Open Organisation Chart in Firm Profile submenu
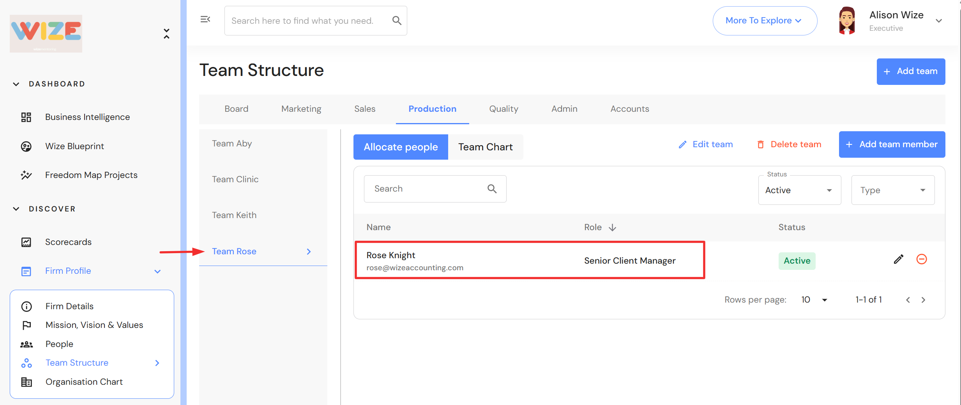The image size is (961, 405). pos(84,382)
